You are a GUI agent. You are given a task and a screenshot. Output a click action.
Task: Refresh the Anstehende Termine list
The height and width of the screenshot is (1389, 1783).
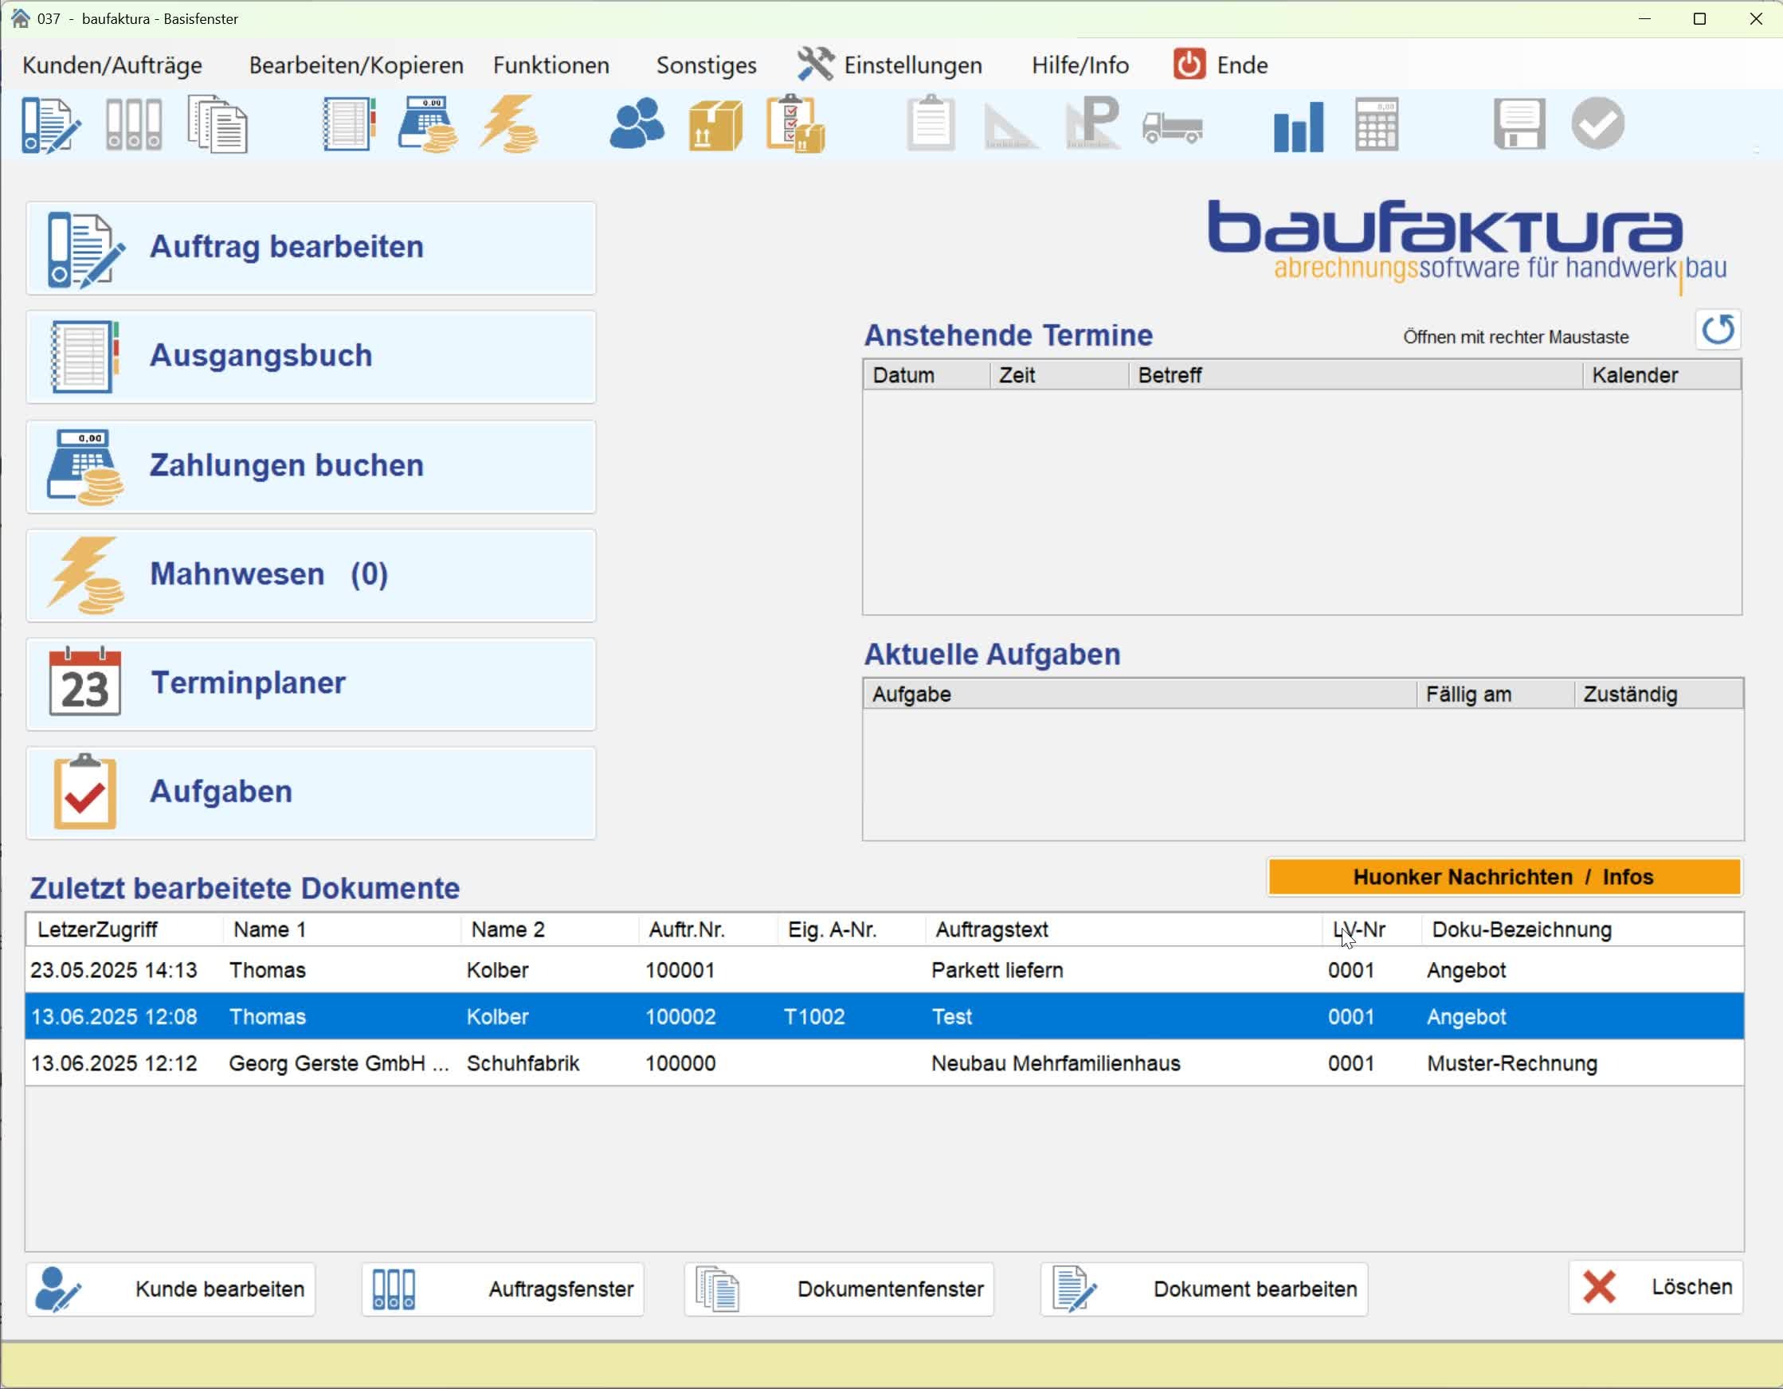click(x=1718, y=330)
